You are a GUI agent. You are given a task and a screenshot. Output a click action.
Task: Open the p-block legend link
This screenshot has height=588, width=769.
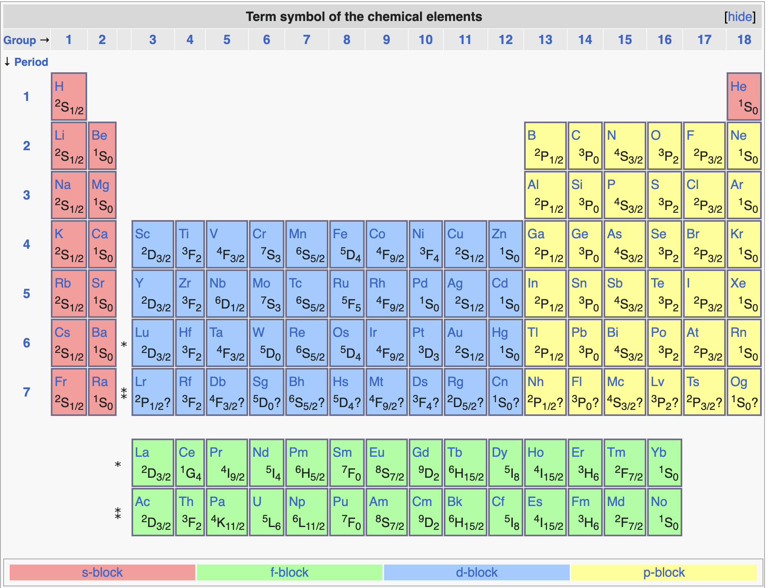664,572
